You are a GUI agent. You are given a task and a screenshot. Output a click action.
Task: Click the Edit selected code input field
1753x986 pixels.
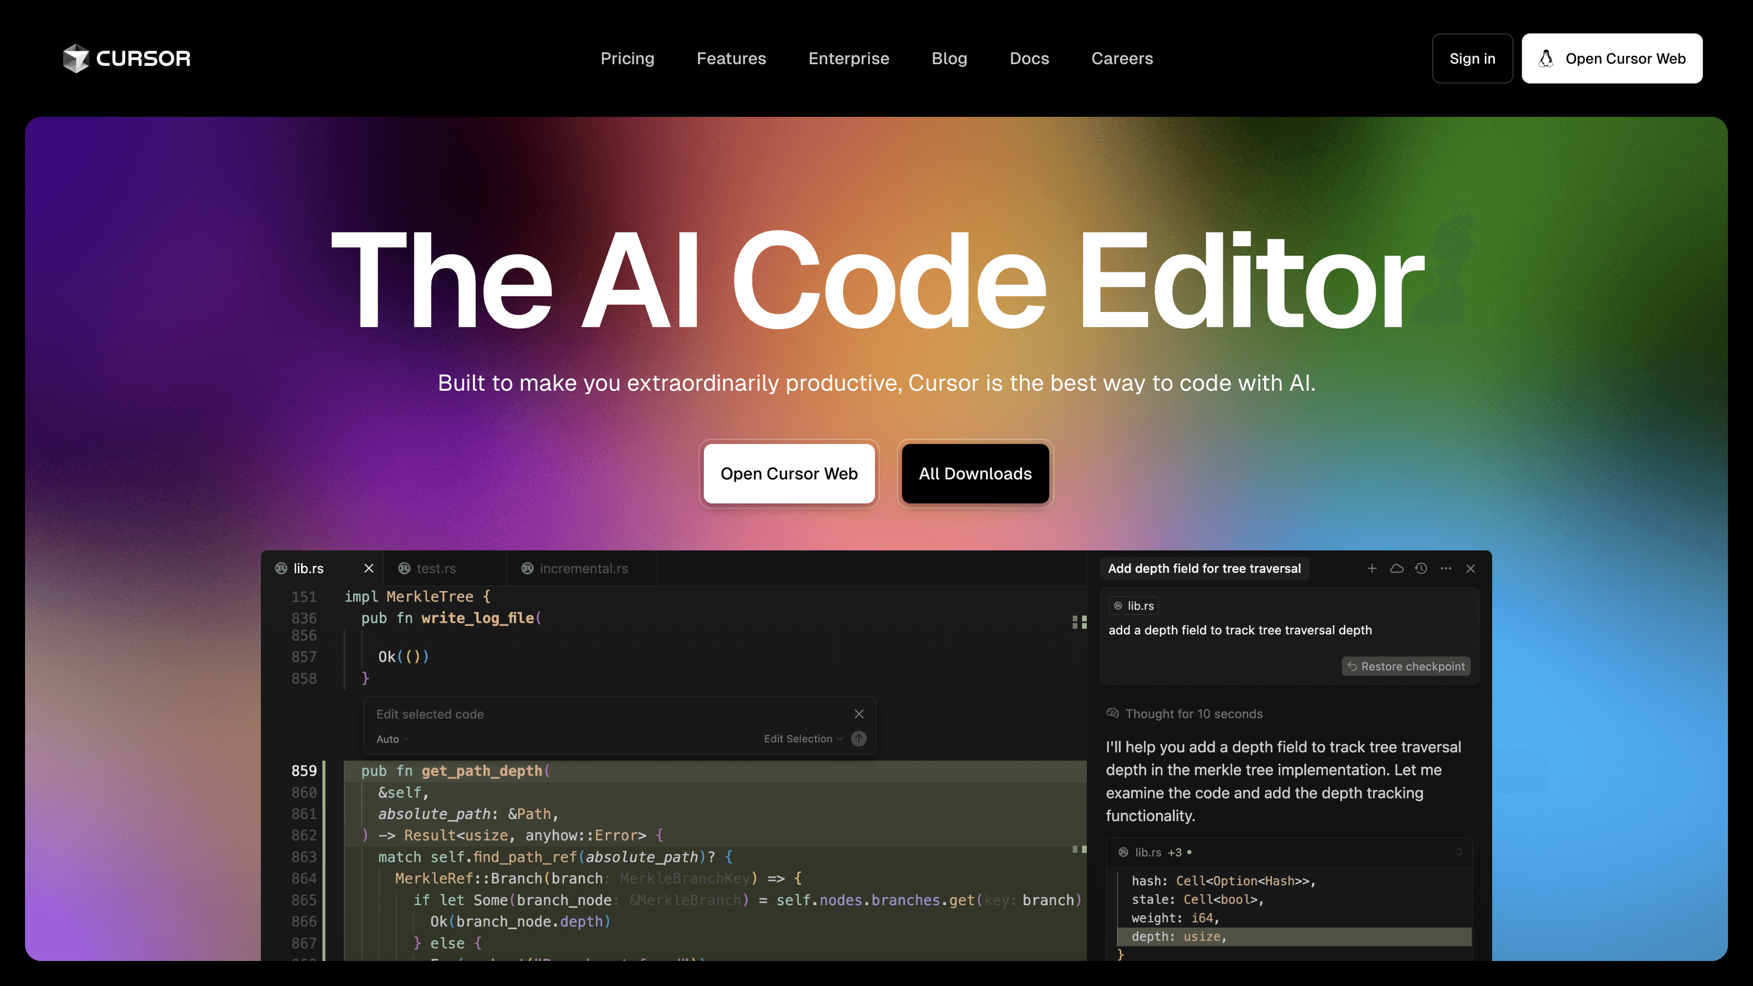coord(599,714)
